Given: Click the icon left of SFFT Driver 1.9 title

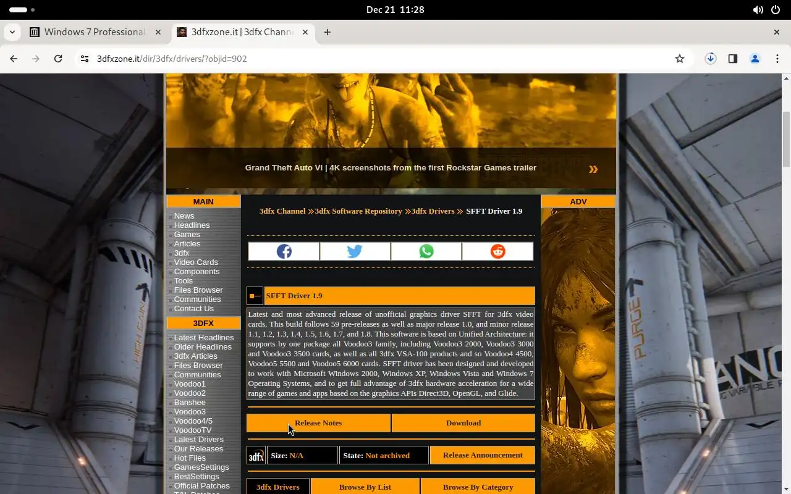Looking at the screenshot, I should coord(255,296).
